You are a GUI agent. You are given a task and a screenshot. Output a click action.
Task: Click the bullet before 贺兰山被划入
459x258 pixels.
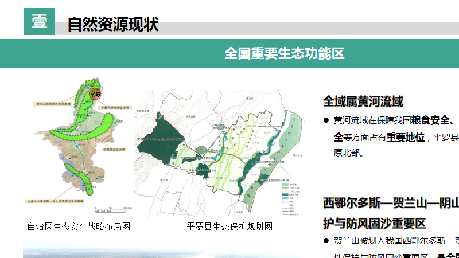(326, 241)
